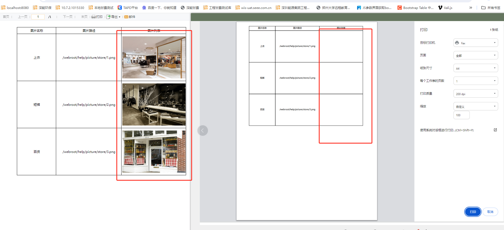Viewport: 504px width, 230px height.
Task: Click the printer 打印 toolbar icon
Action: click(97, 17)
